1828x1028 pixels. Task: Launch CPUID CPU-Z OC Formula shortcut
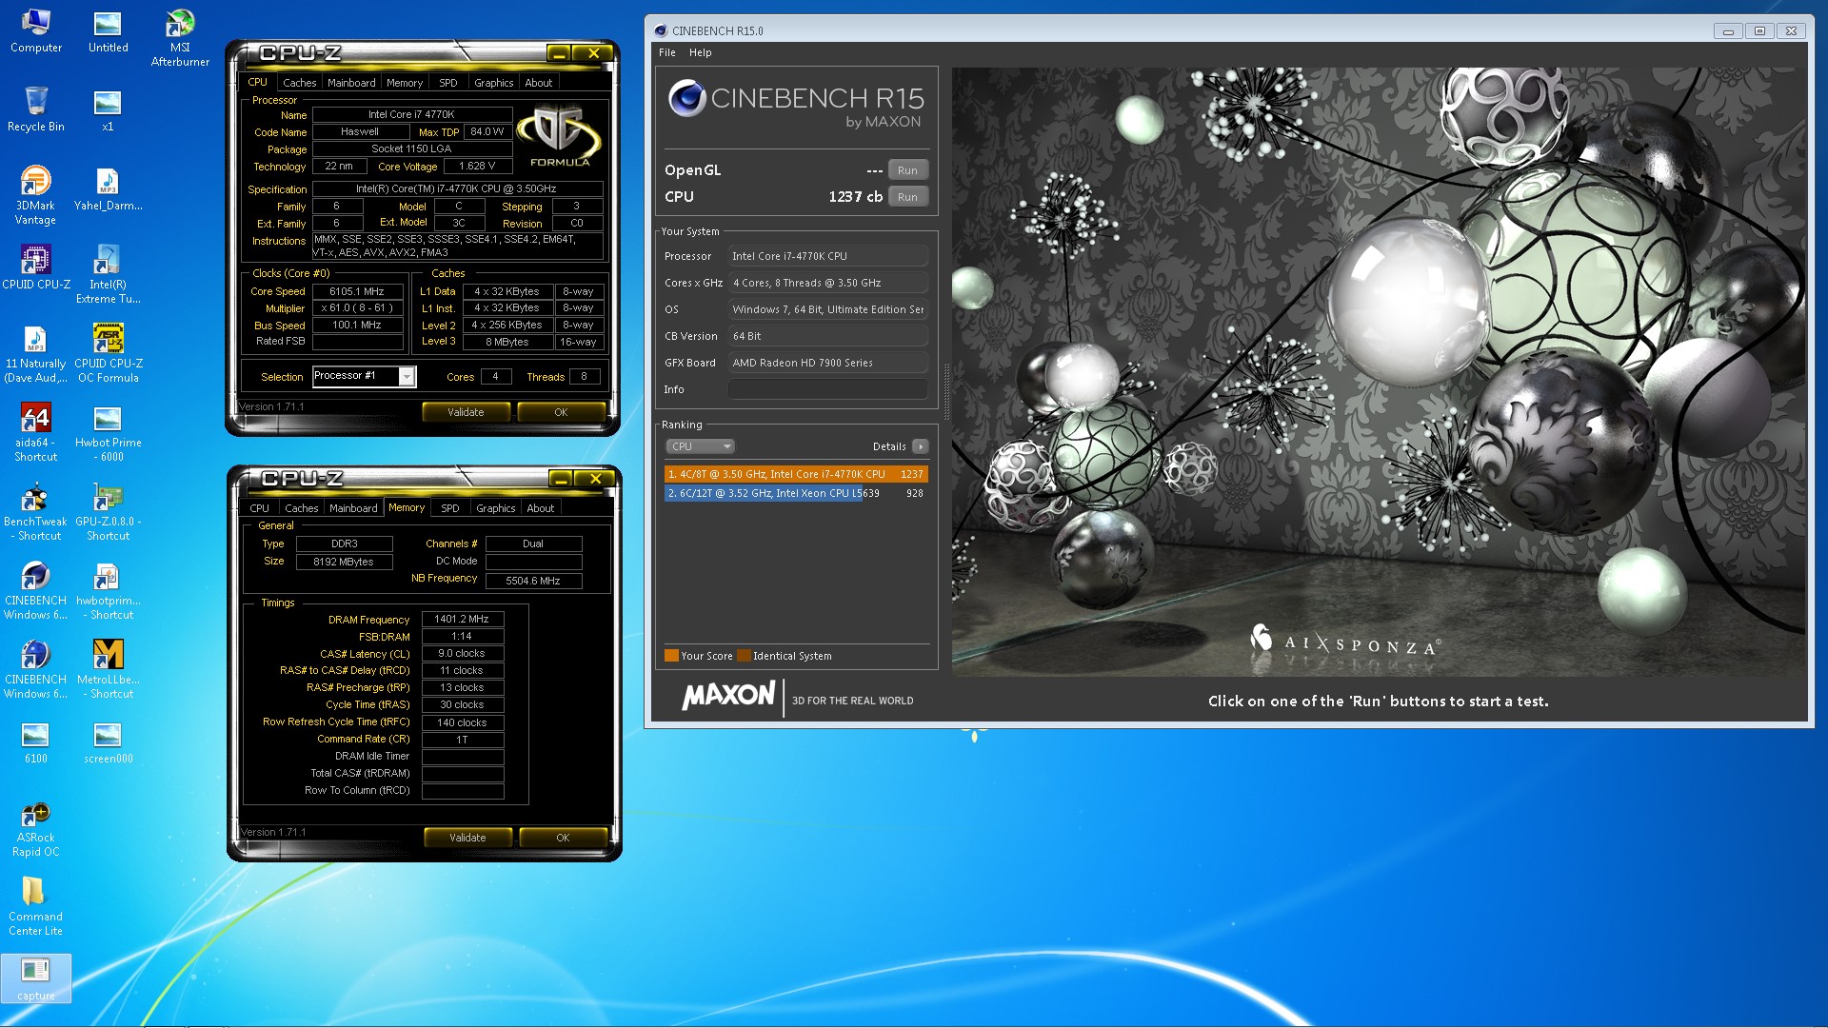click(108, 353)
